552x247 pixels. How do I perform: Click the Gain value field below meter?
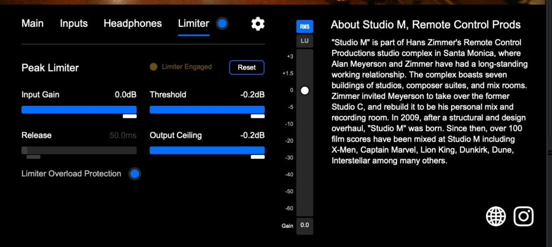tap(305, 225)
